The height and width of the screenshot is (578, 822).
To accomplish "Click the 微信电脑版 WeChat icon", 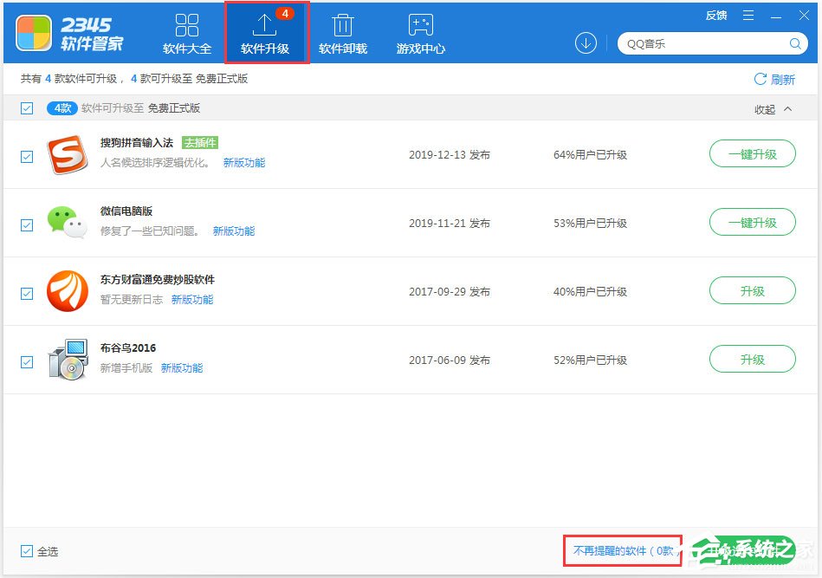I will [68, 222].
